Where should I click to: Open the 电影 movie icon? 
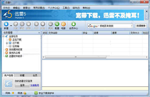pyautogui.click(x=63, y=24)
